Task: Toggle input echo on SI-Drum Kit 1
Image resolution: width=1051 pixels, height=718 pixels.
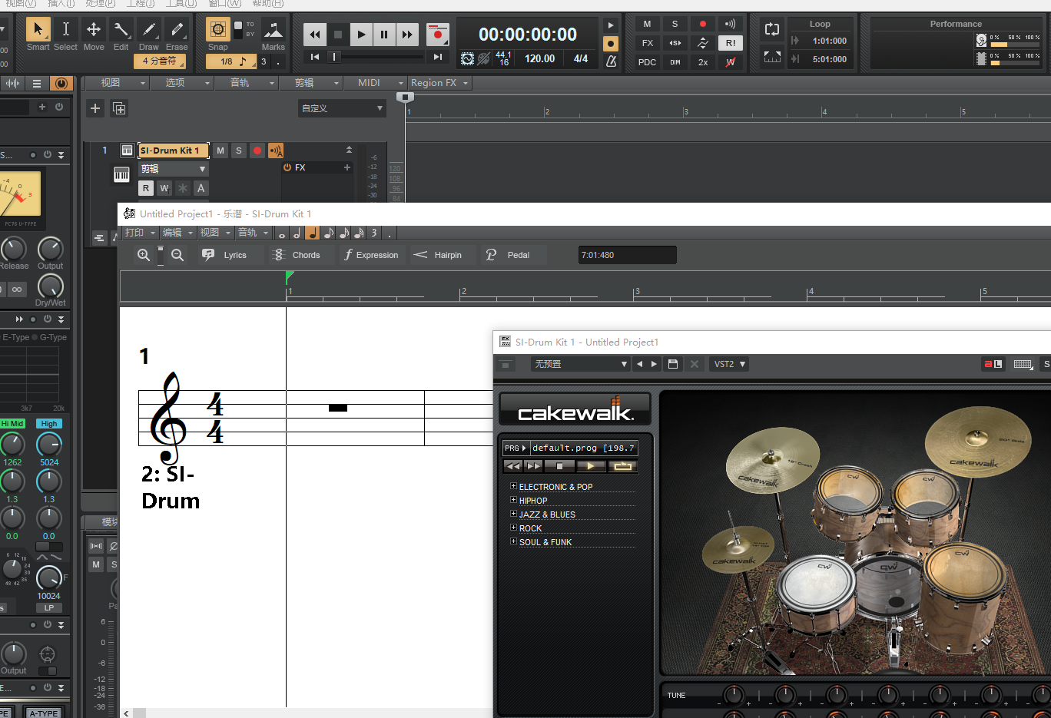Action: [276, 151]
